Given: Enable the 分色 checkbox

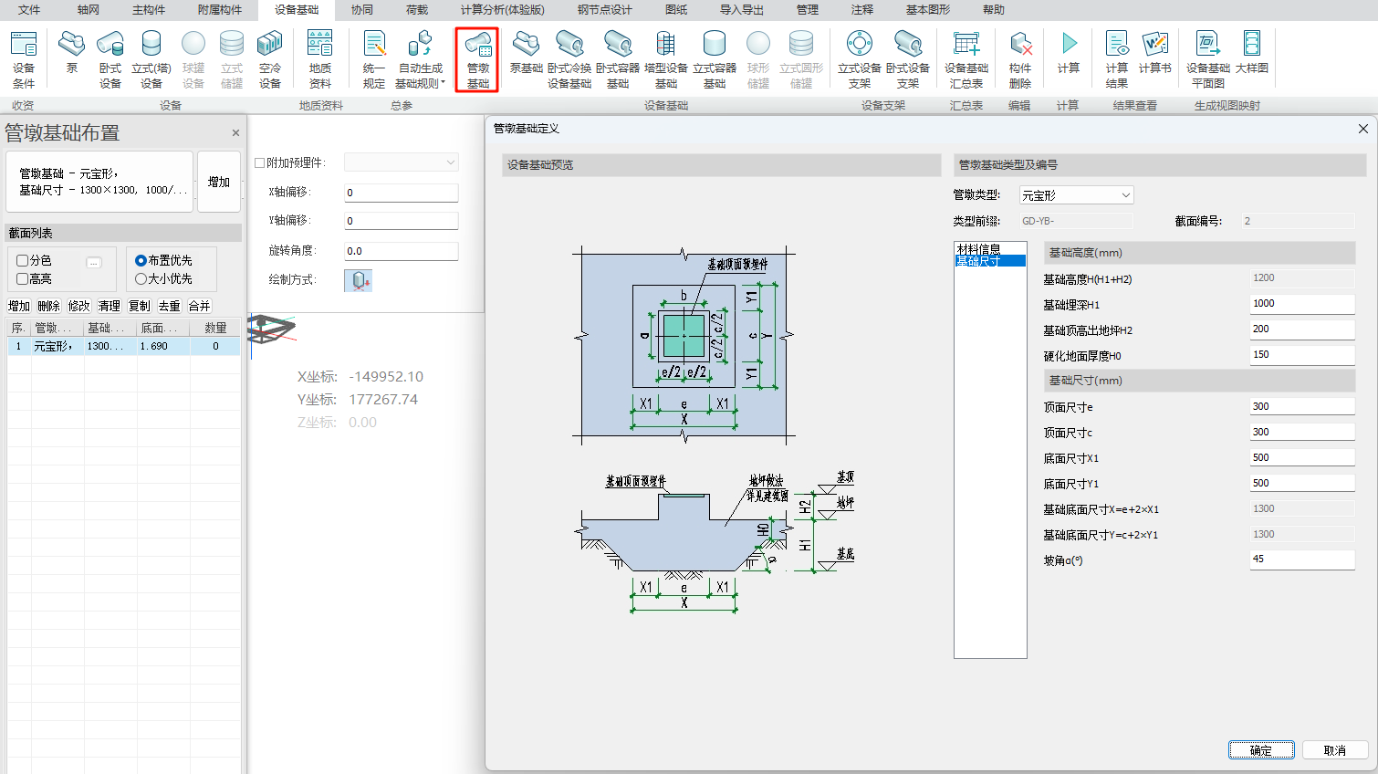Looking at the screenshot, I should [23, 261].
